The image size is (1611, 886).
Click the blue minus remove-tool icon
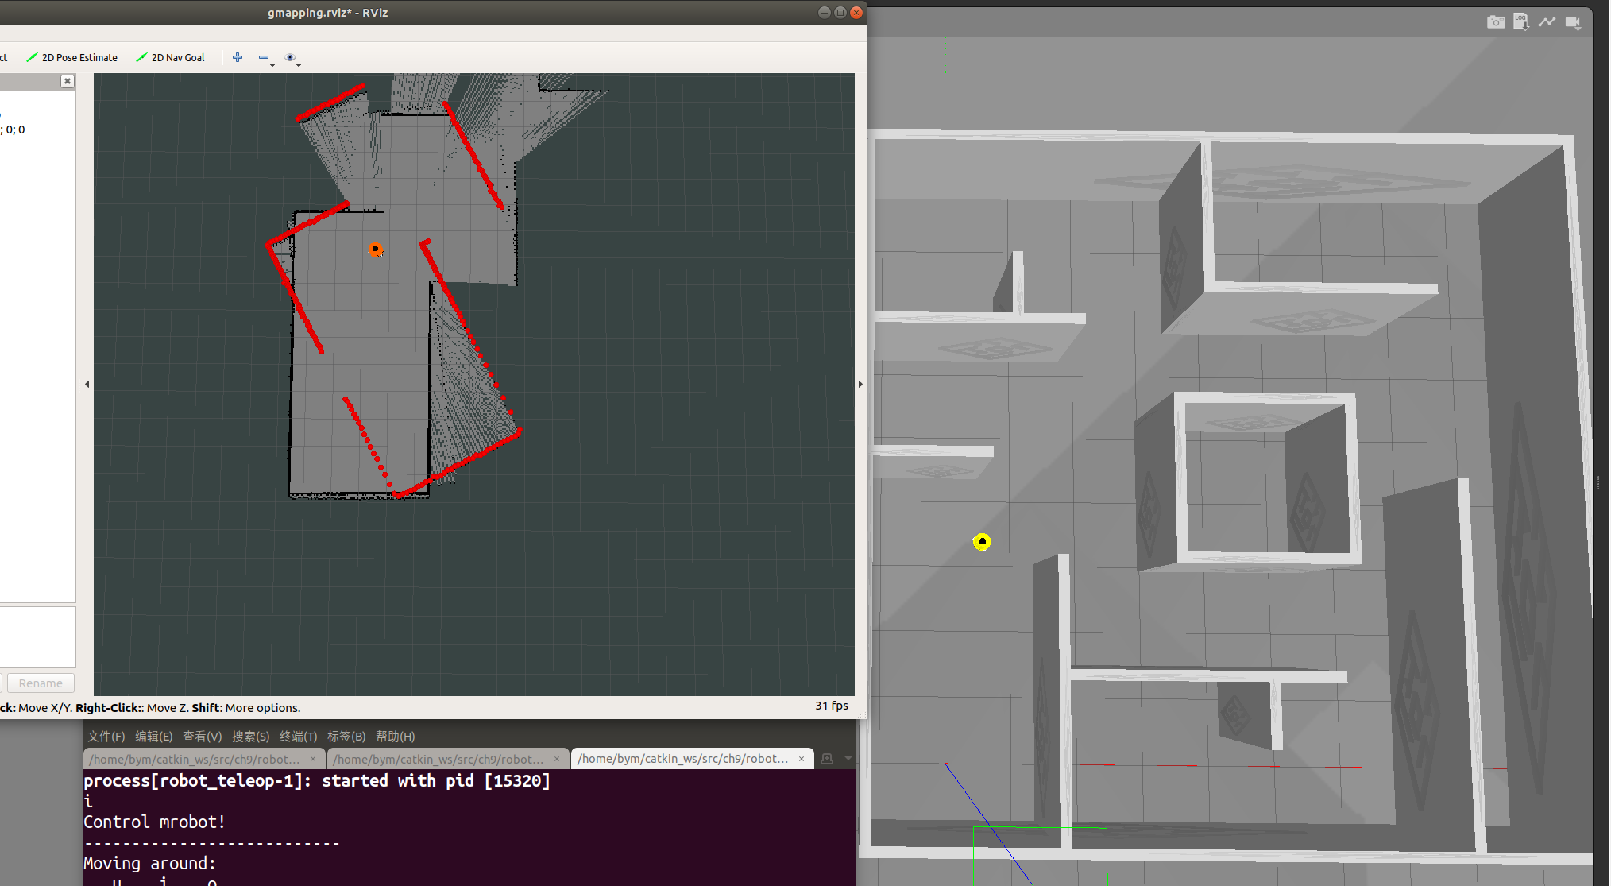(264, 57)
